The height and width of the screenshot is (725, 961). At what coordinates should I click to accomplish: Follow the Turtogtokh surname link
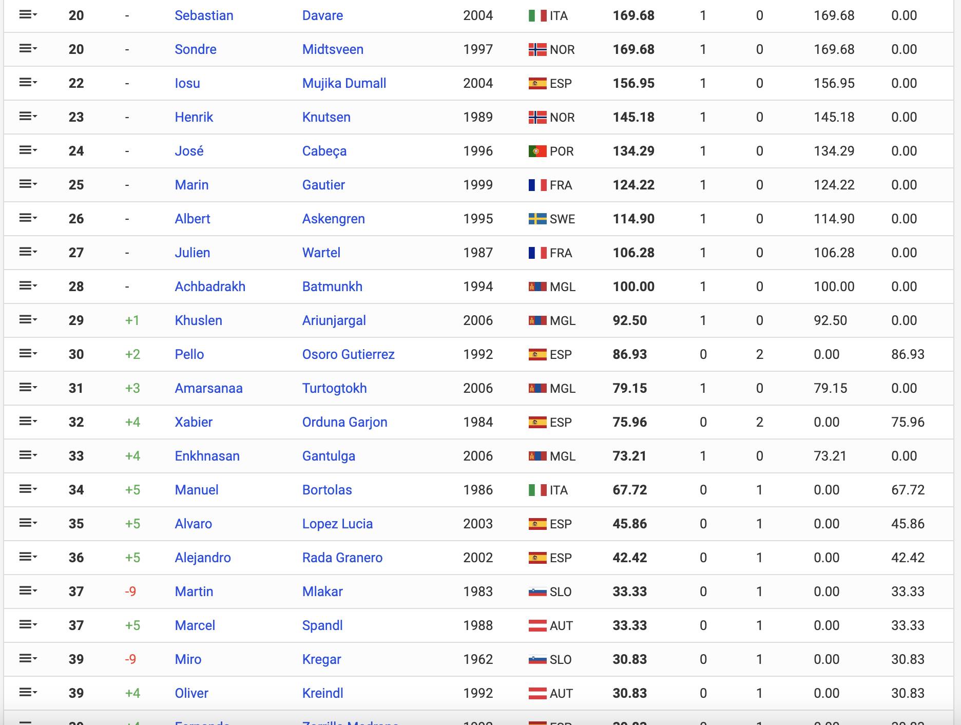click(334, 388)
